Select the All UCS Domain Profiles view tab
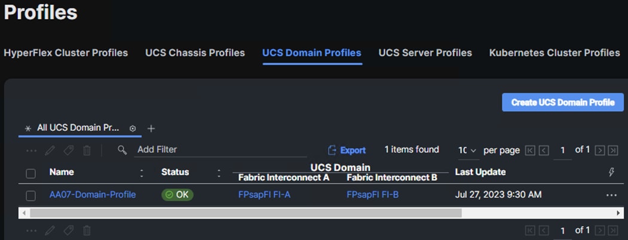The height and width of the screenshot is (240, 628). [x=78, y=128]
